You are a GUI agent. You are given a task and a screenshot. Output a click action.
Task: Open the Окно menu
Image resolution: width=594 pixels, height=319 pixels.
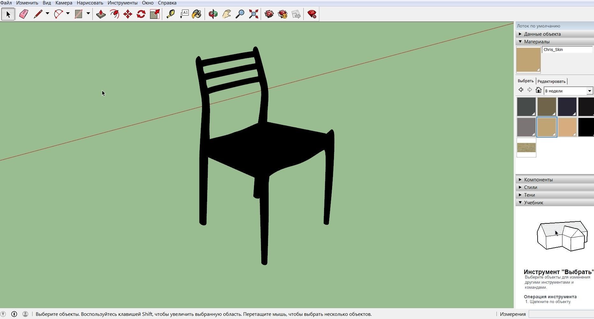click(x=148, y=3)
